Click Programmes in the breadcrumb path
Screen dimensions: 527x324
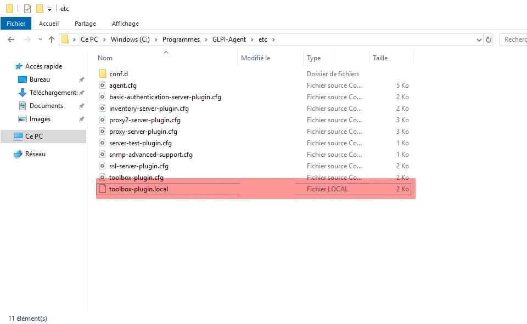point(181,39)
